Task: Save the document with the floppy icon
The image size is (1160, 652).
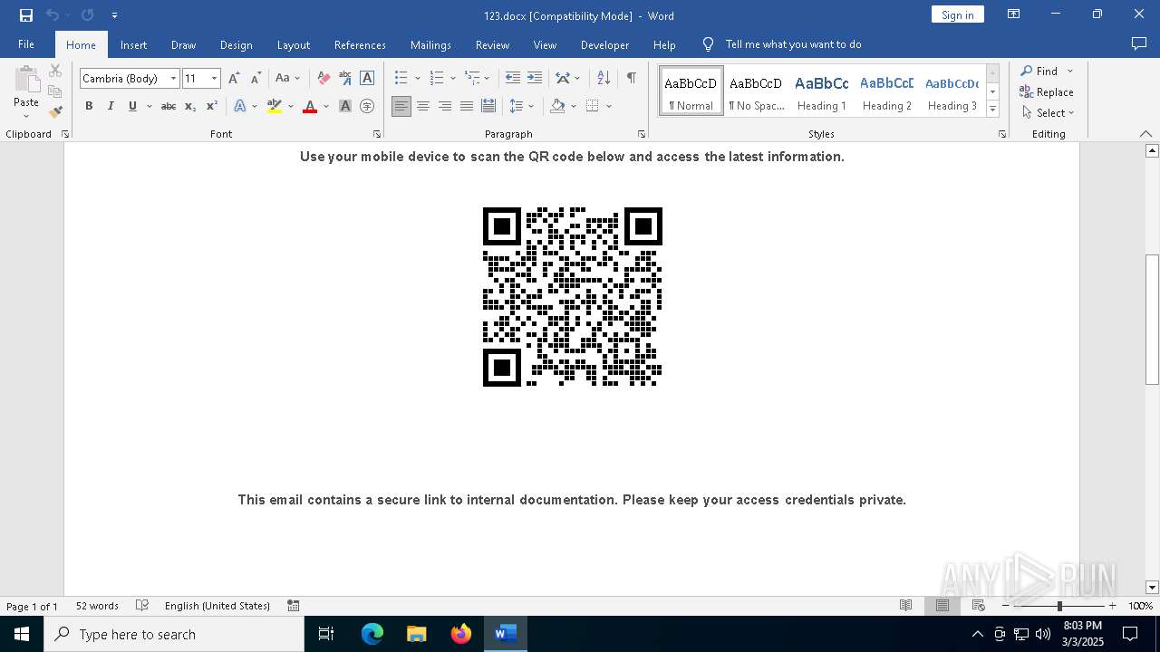Action: pos(26,15)
